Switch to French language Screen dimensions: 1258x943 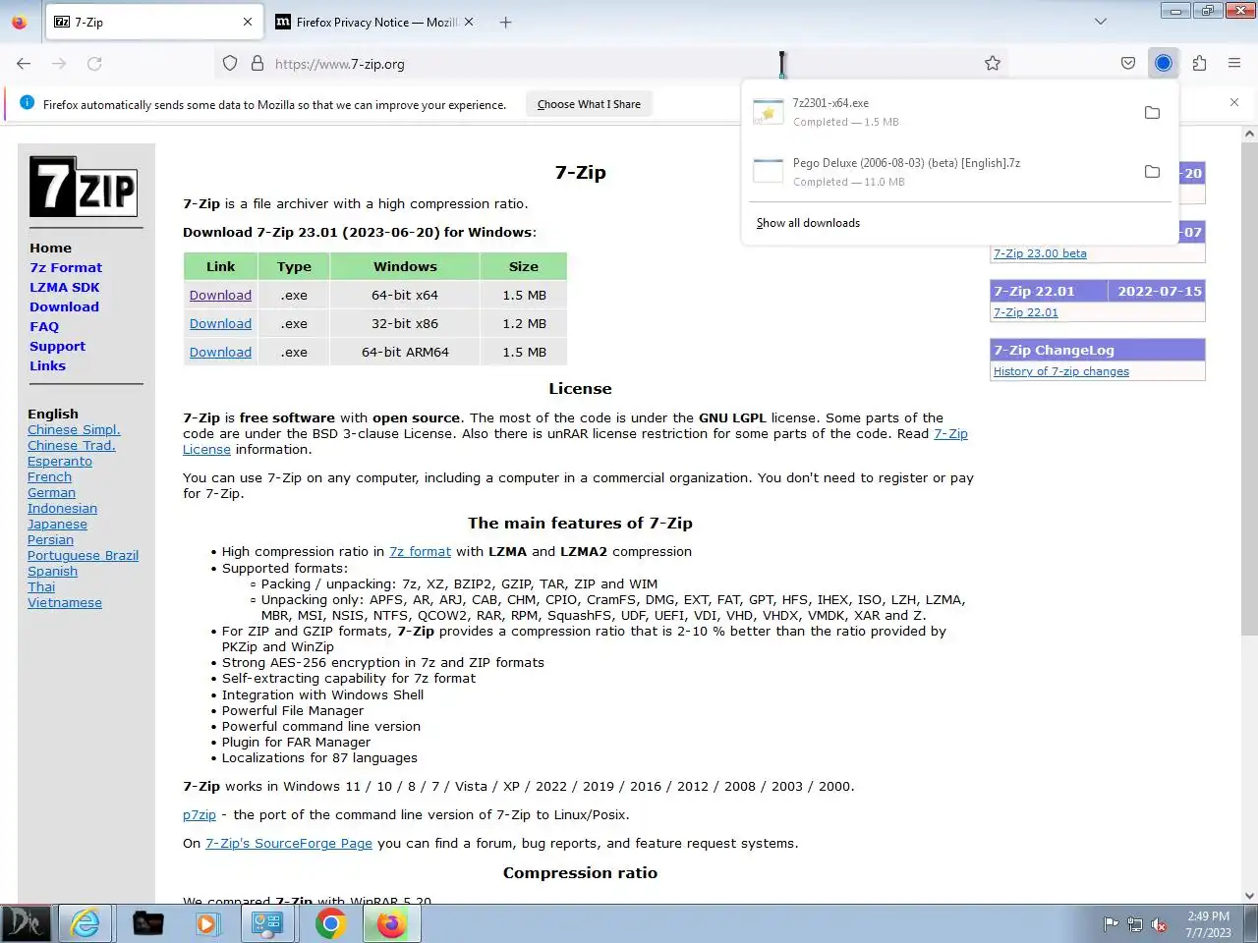coord(49,476)
